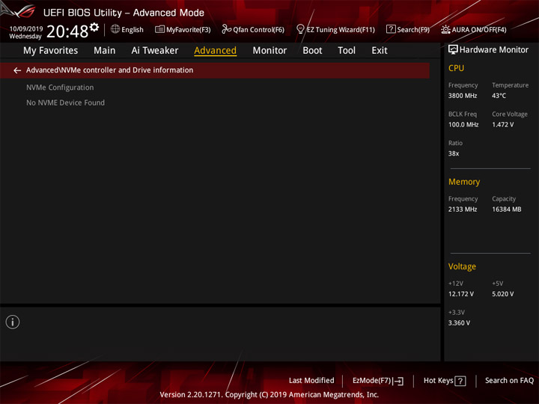
Task: Click the 20:48 clock display
Action: (x=67, y=31)
